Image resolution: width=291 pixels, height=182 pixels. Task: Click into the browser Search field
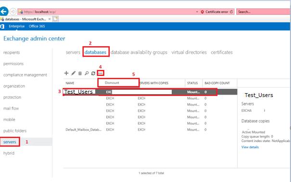[x=263, y=12]
